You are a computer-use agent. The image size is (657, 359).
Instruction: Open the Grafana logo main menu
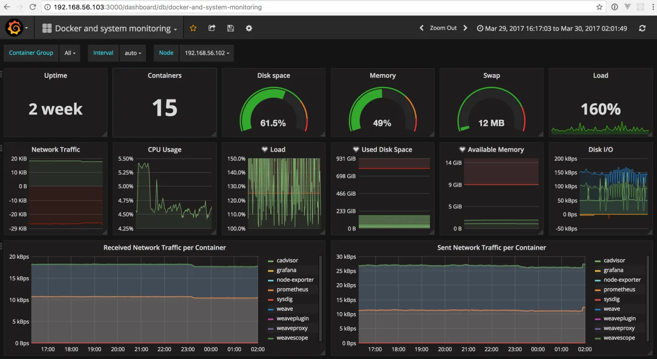pyautogui.click(x=15, y=28)
